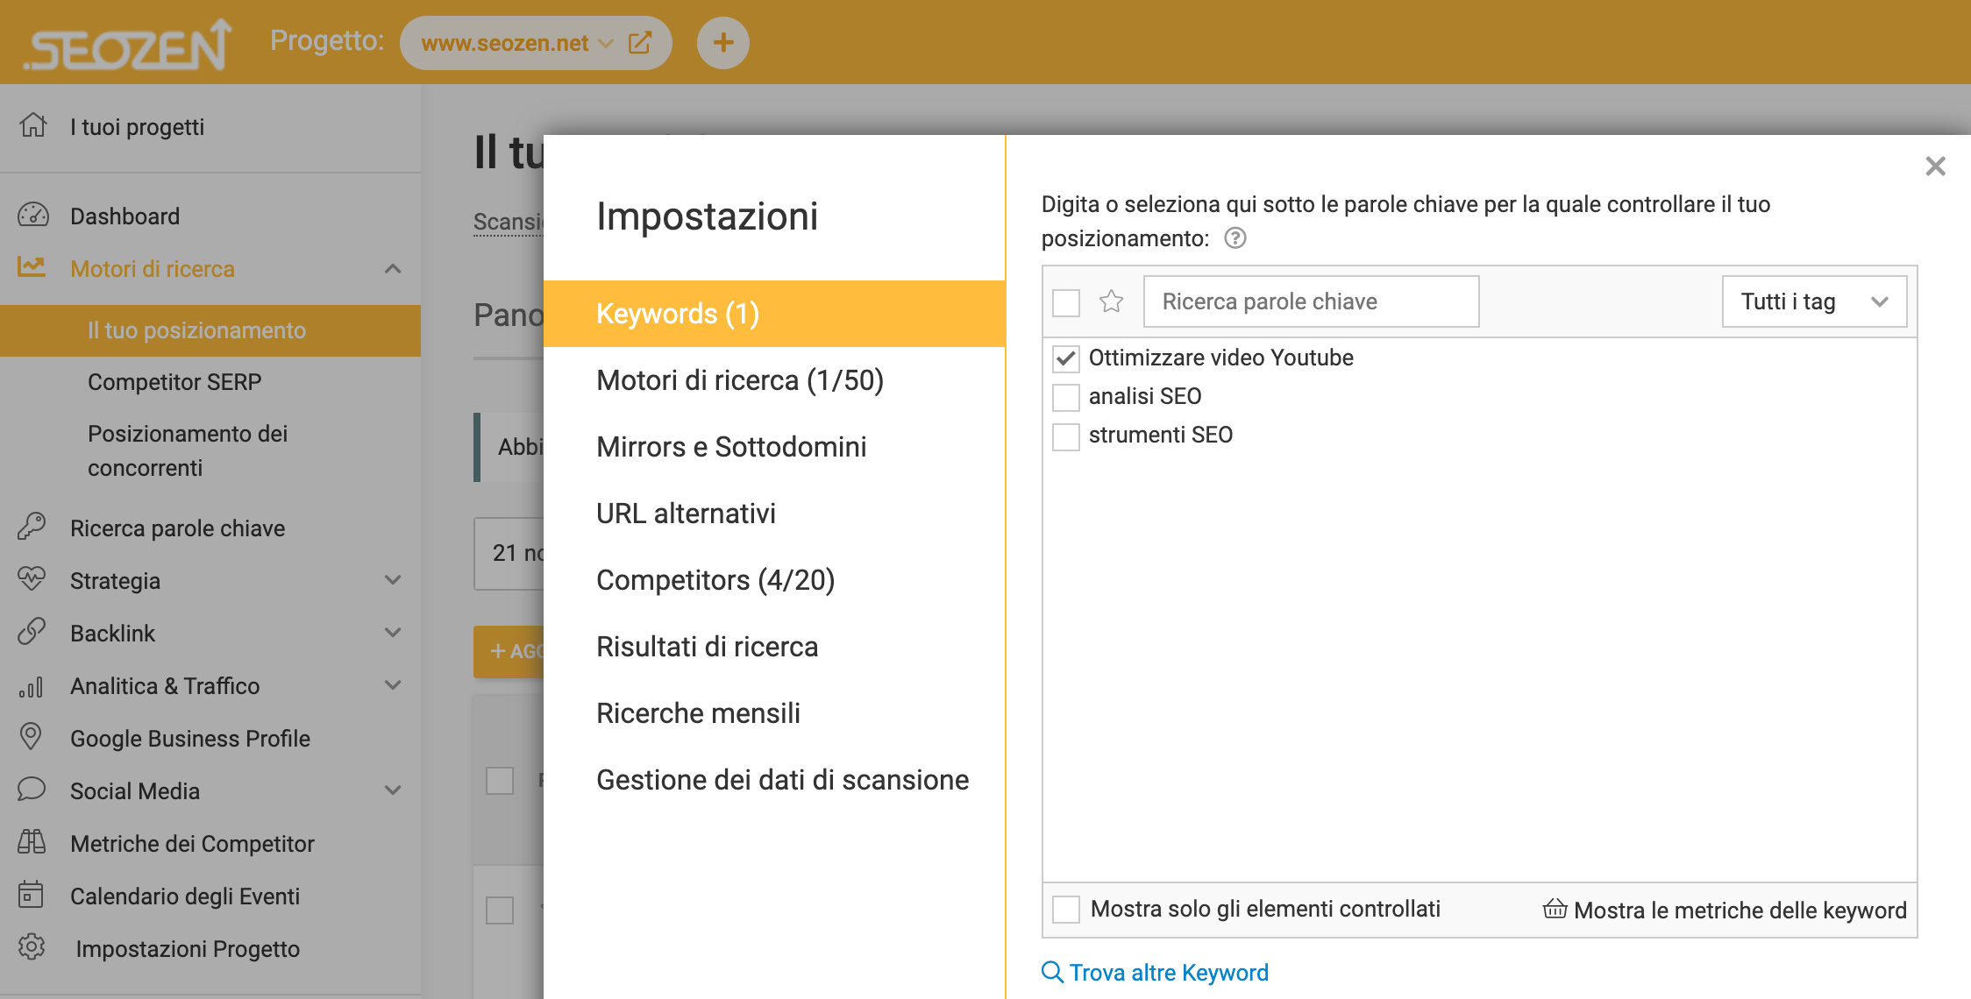Image resolution: width=1971 pixels, height=999 pixels.
Task: Click the Social Media speech bubble icon
Action: click(x=32, y=789)
